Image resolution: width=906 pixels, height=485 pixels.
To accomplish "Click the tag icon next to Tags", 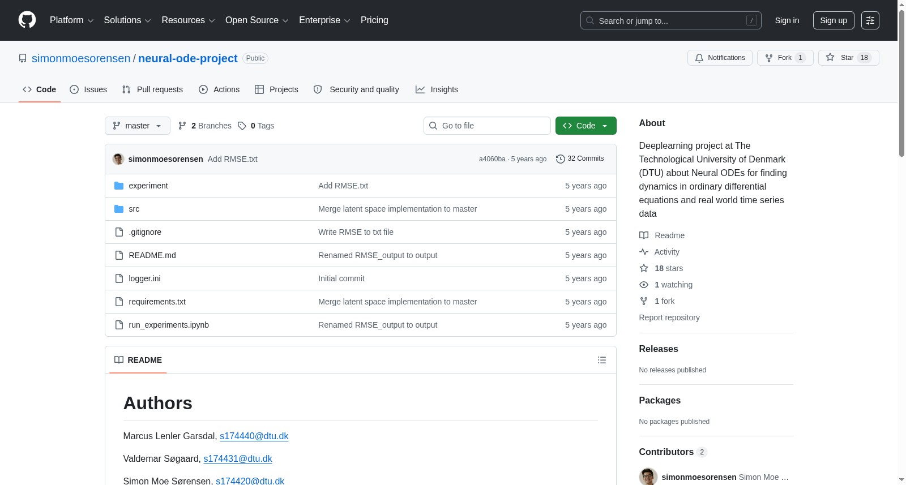I will 242,126.
